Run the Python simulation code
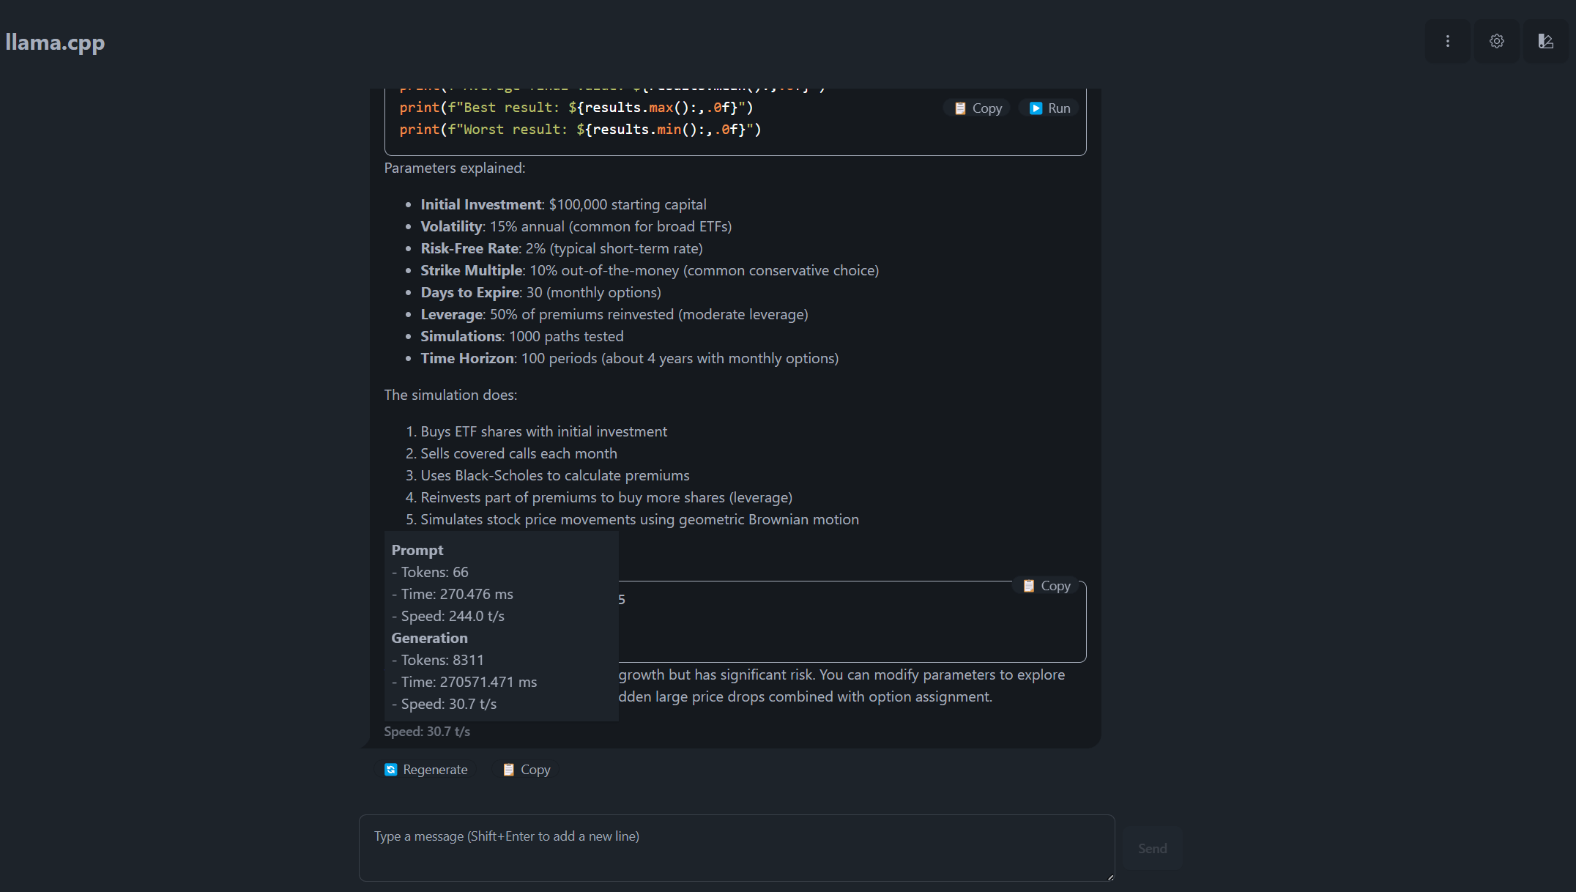The height and width of the screenshot is (892, 1576). 1048,108
